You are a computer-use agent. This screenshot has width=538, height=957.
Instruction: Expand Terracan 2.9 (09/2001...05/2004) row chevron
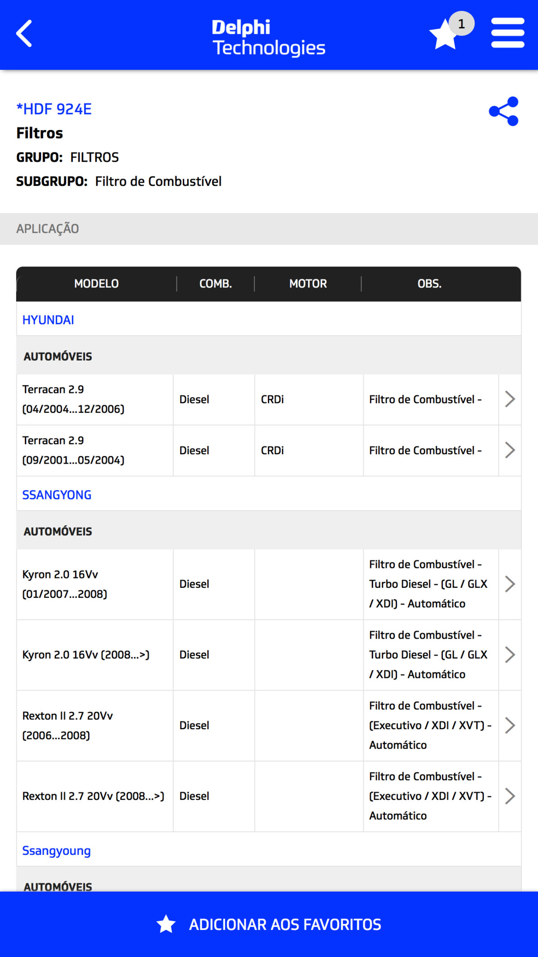point(510,450)
